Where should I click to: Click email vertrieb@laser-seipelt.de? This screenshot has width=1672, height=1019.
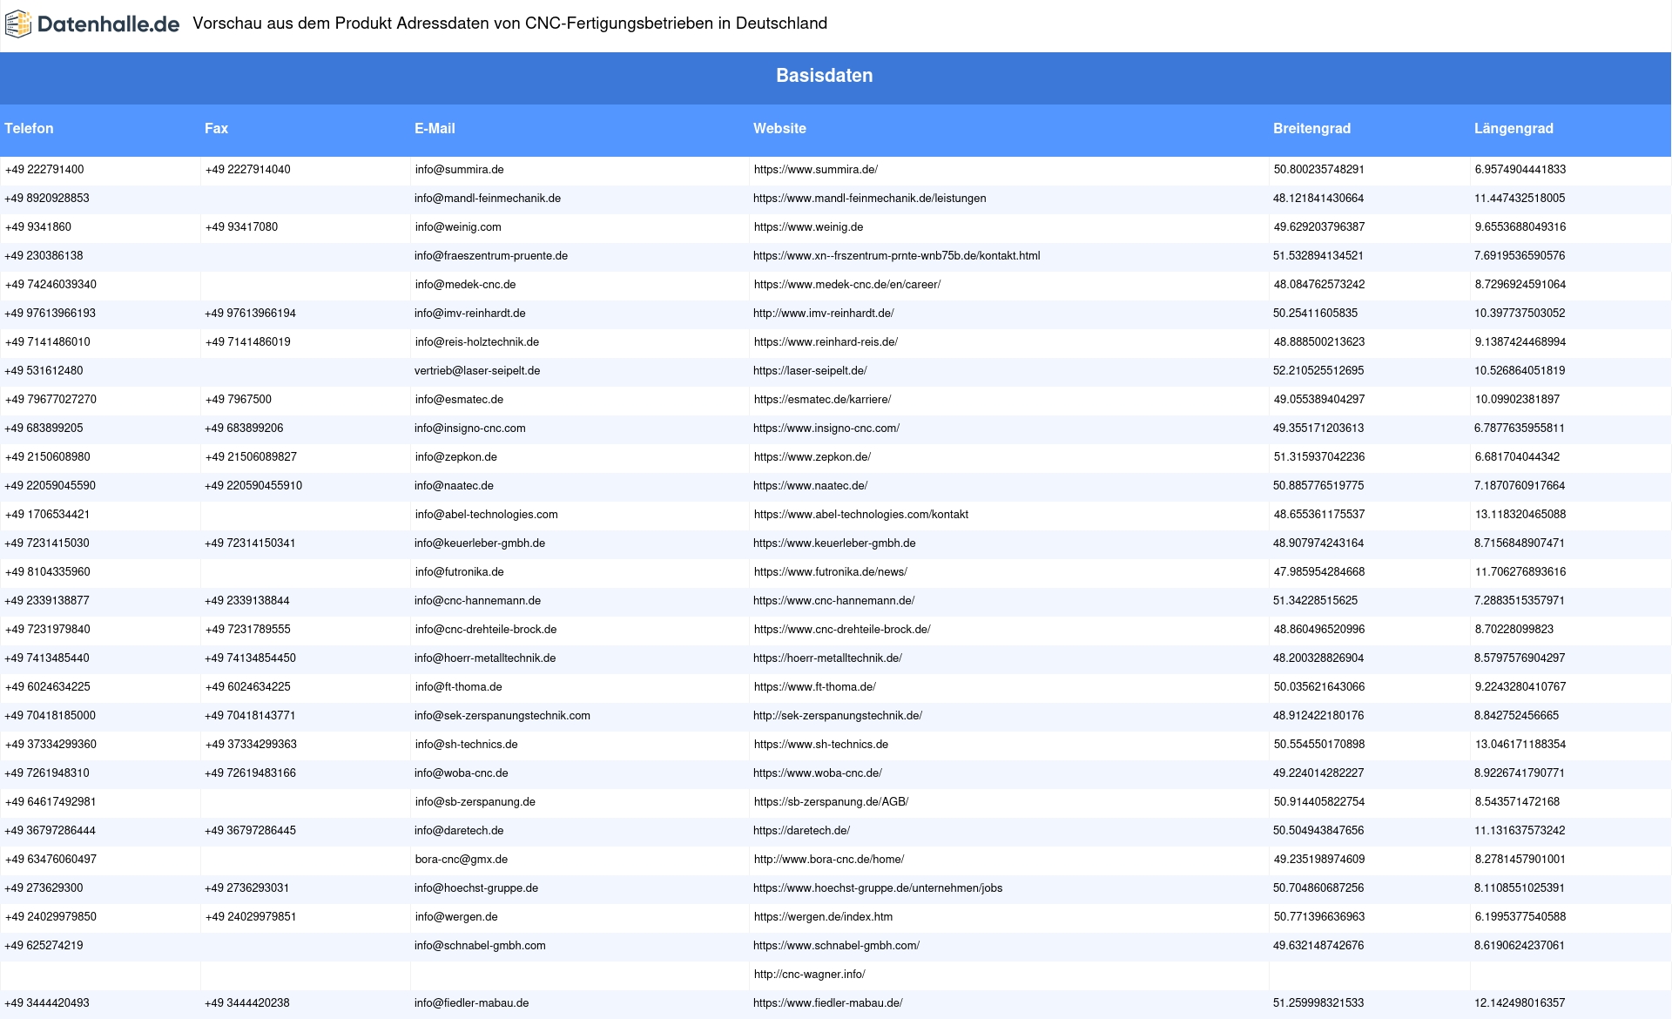tap(477, 371)
